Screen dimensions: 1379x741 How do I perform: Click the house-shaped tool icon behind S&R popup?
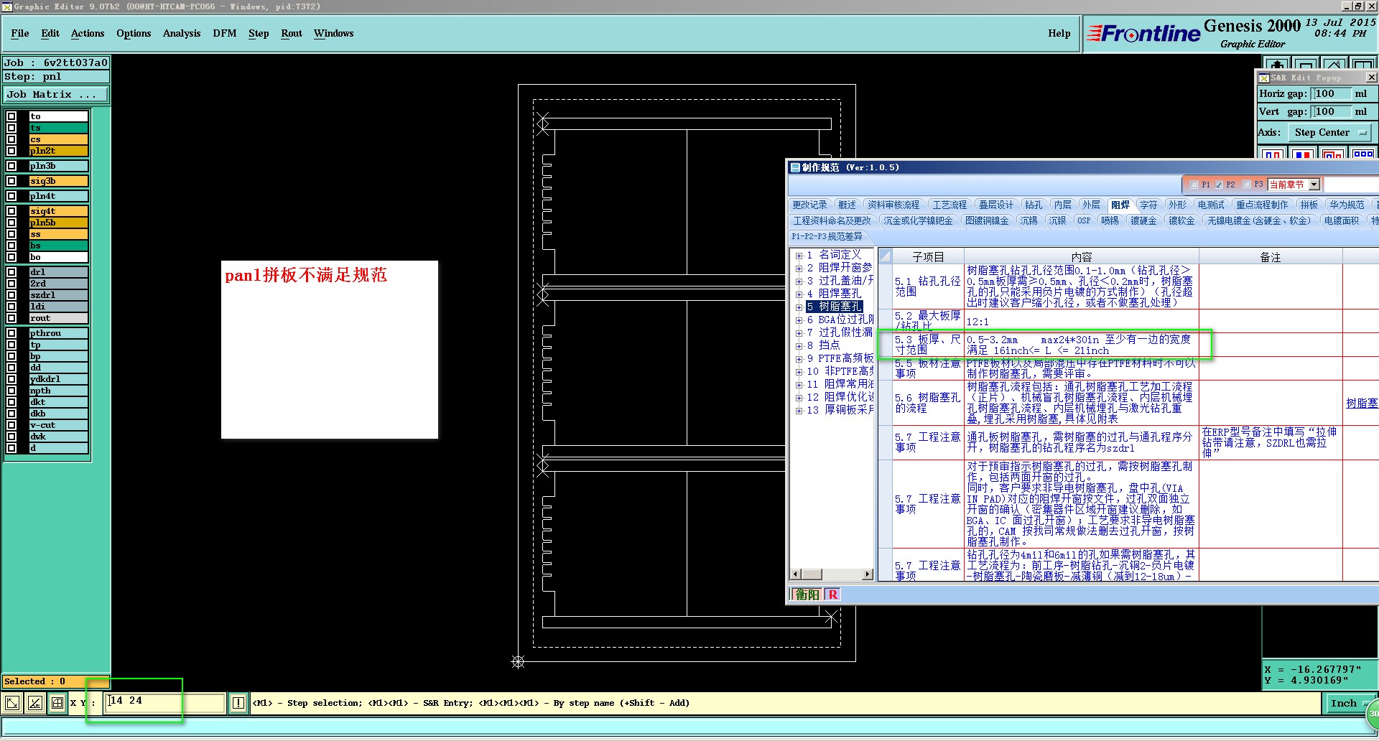1276,64
